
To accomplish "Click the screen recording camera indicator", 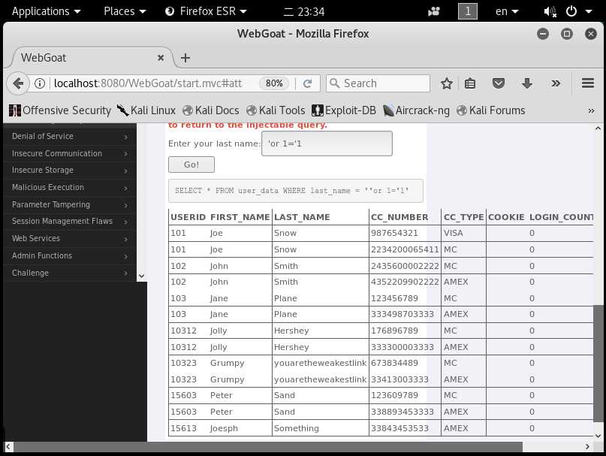I will point(433,11).
